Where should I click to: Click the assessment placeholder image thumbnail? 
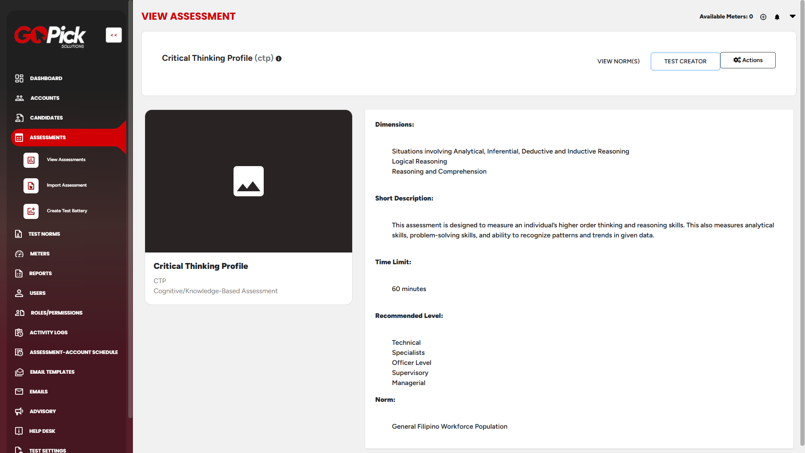pyautogui.click(x=249, y=181)
